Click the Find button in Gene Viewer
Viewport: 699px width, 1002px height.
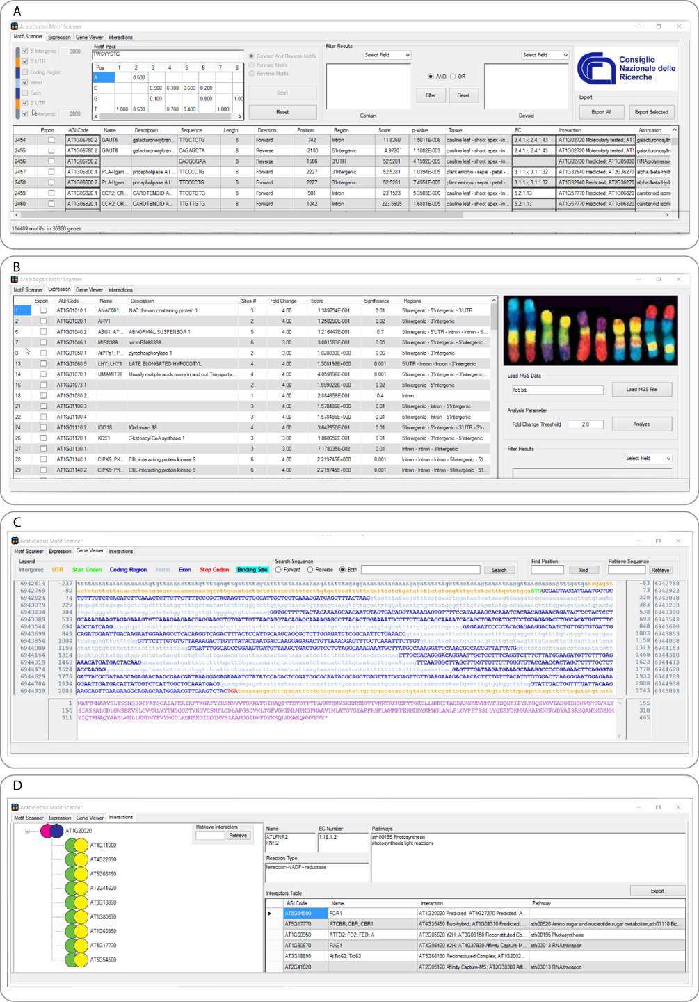[x=584, y=570]
